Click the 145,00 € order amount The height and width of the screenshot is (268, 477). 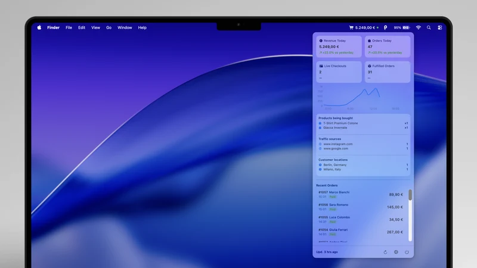(x=395, y=207)
